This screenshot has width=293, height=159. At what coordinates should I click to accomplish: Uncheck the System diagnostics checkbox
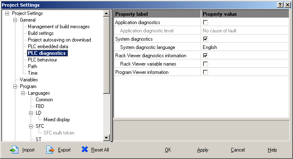click(206, 39)
